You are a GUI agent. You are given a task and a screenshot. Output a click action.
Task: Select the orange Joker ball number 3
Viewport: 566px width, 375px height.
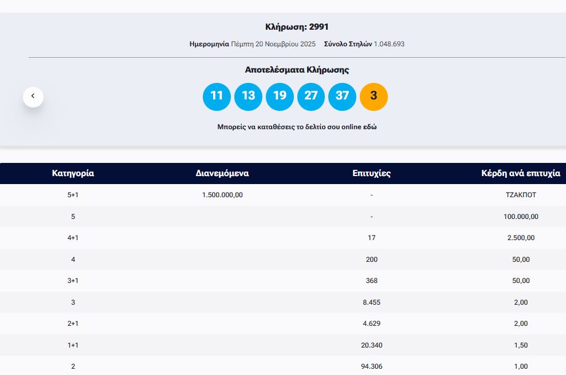[374, 97]
